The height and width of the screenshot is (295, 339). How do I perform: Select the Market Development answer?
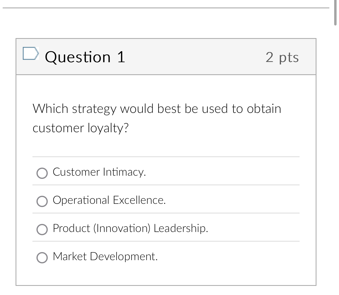(42, 258)
